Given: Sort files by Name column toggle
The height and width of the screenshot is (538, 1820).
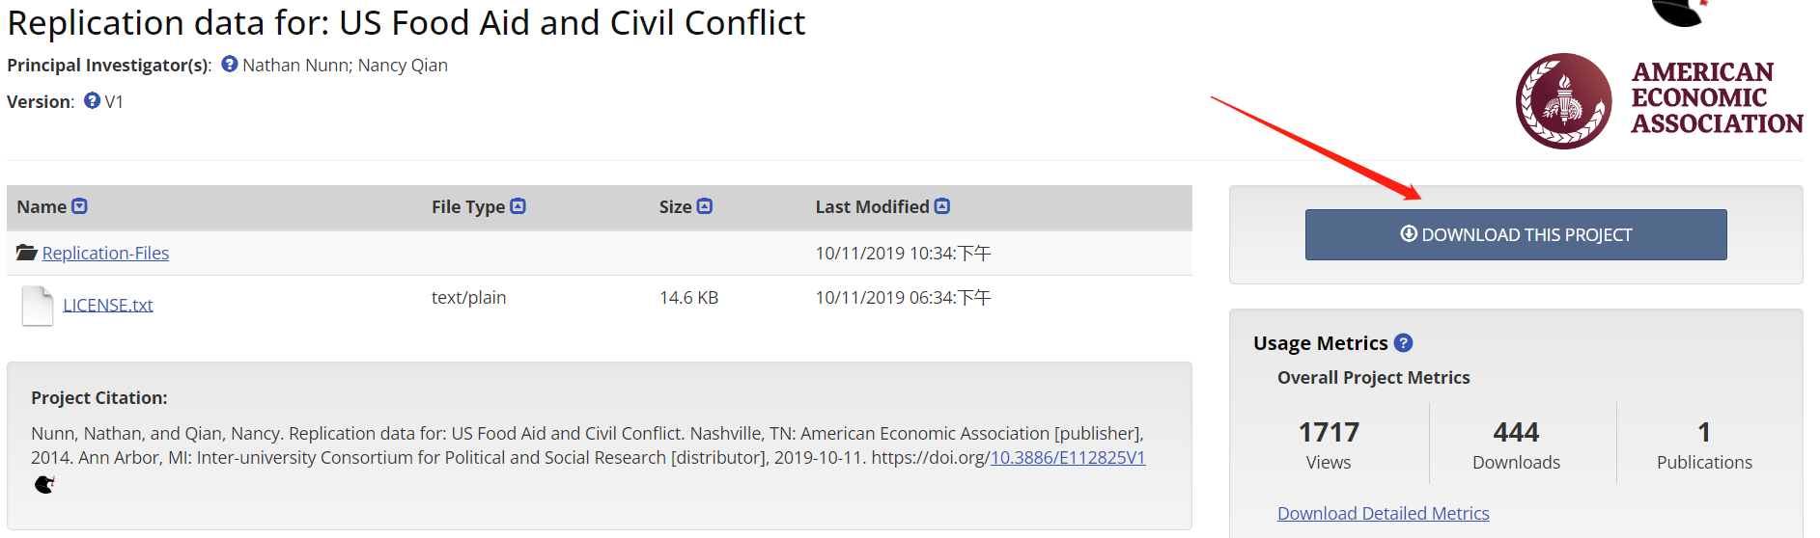Looking at the screenshot, I should (80, 206).
